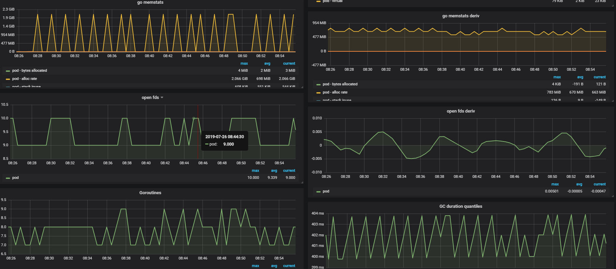
Task: Open the "open fds" panel title menu caret
Action: [162, 98]
